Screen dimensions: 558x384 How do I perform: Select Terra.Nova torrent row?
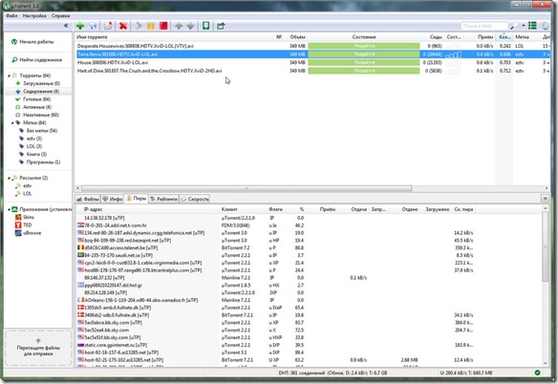(x=311, y=54)
